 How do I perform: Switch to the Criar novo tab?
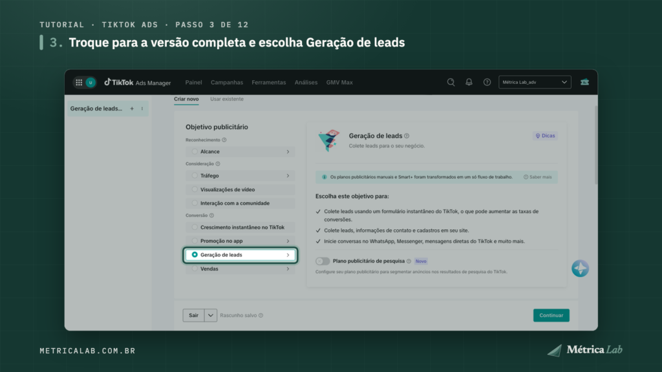tap(186, 99)
